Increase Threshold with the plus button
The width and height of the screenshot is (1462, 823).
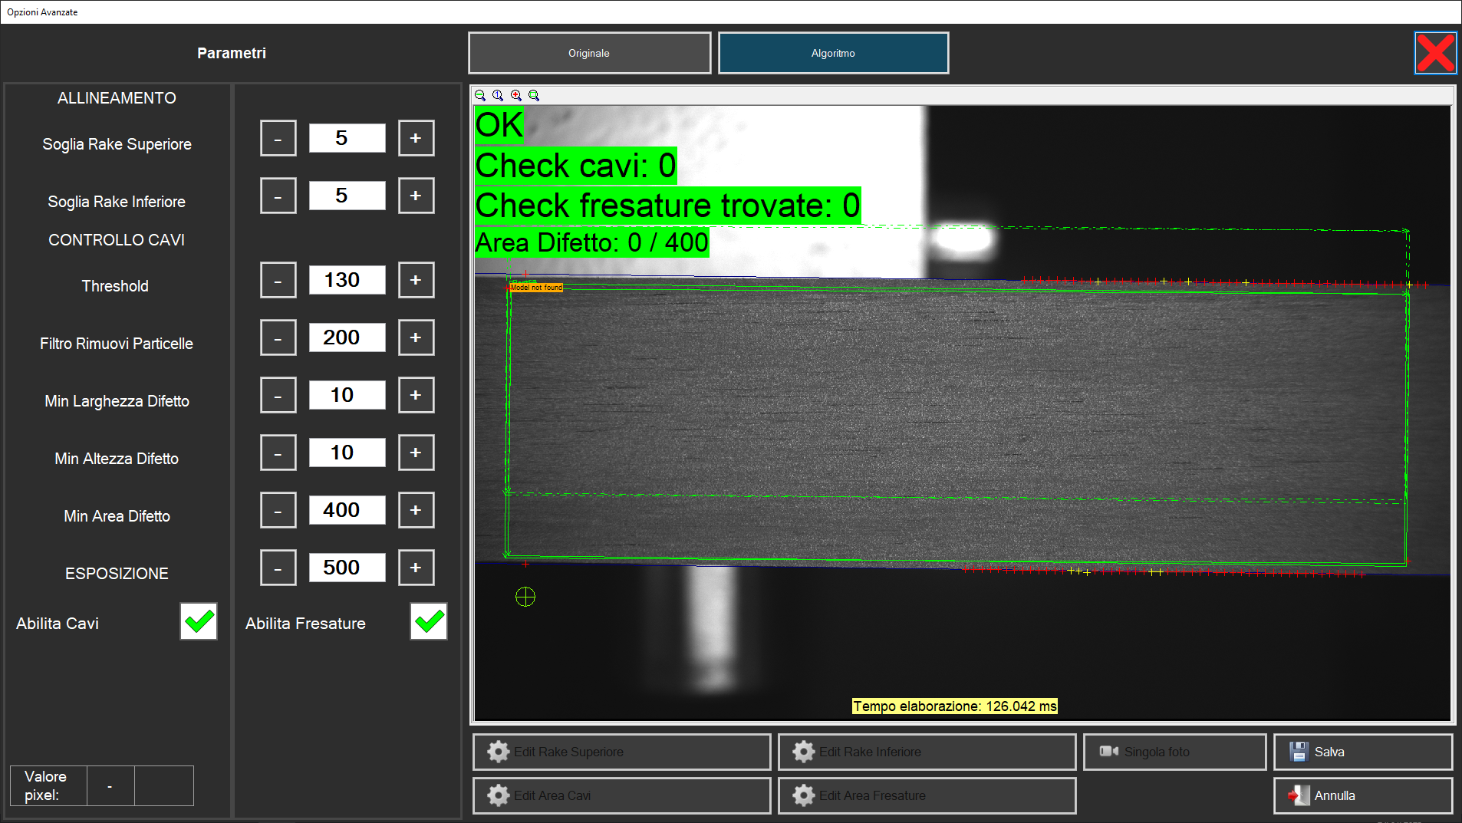pyautogui.click(x=416, y=280)
